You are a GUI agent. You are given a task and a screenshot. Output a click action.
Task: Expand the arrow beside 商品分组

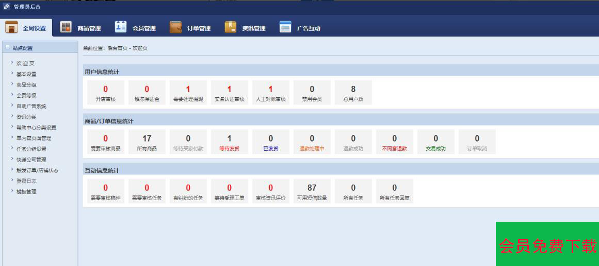(12, 84)
